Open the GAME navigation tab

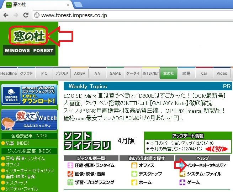[115, 73]
